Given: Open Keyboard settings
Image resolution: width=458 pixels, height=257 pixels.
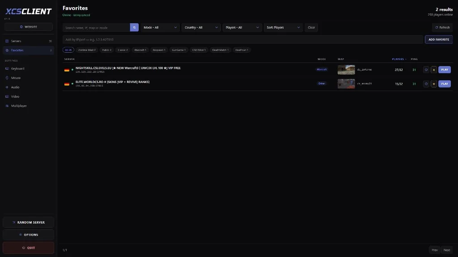Looking at the screenshot, I should (28, 68).
